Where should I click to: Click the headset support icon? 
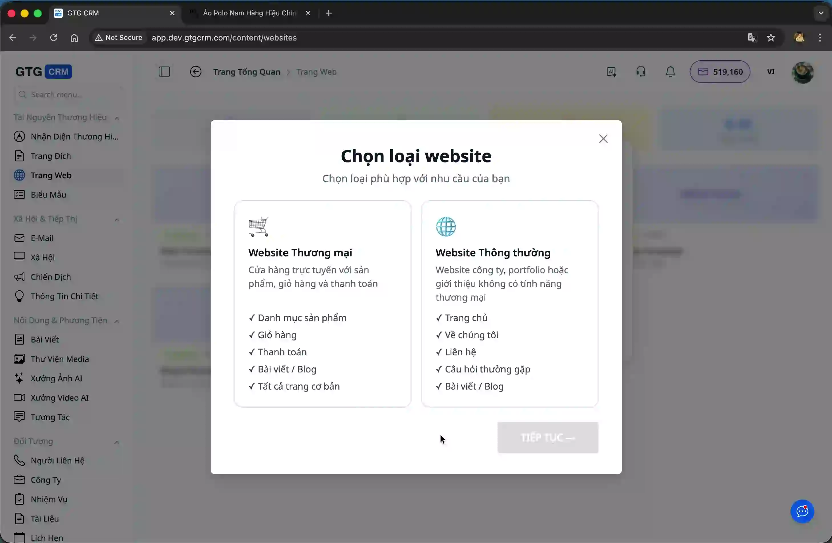pyautogui.click(x=641, y=71)
